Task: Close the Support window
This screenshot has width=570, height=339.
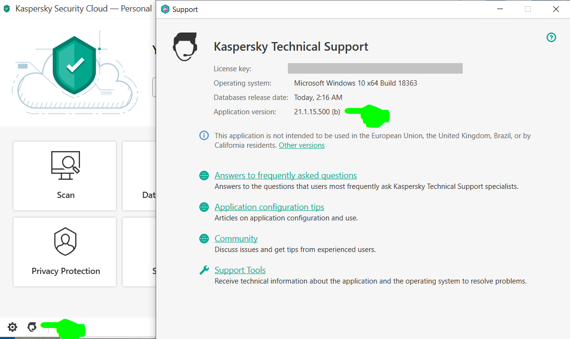Action: (x=556, y=9)
